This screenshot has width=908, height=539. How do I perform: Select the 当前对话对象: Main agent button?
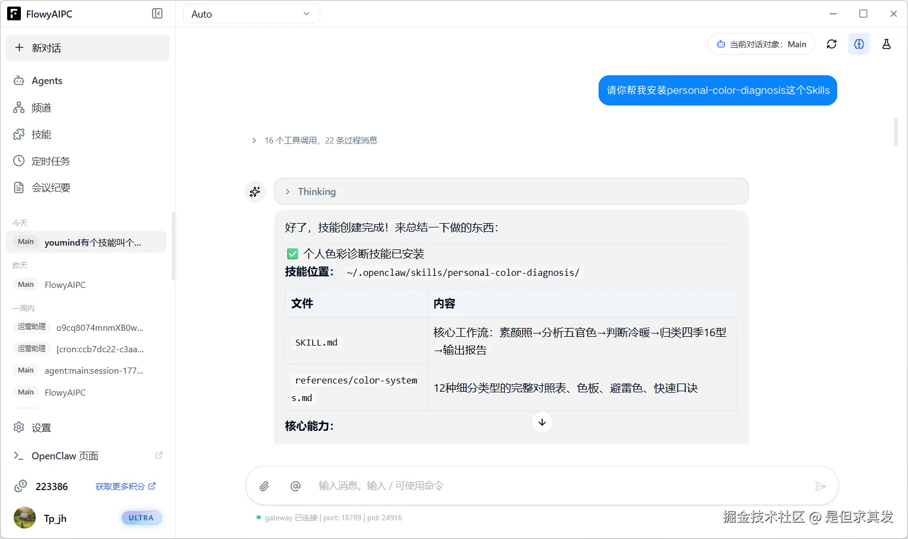click(x=761, y=45)
